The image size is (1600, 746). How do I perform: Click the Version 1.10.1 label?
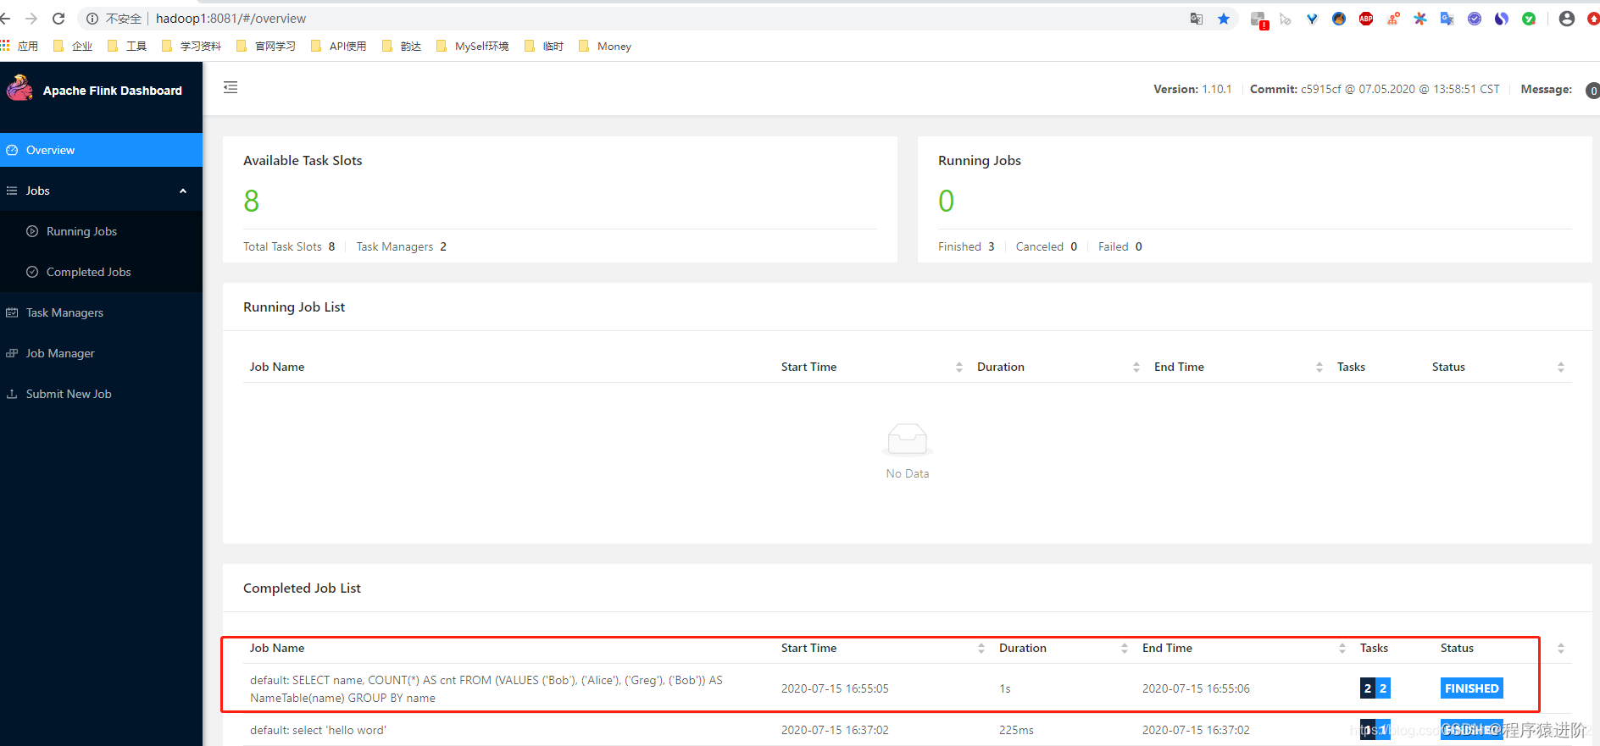(x=1192, y=89)
